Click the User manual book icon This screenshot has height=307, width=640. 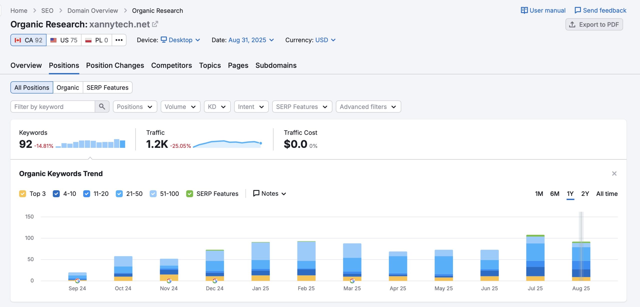pos(524,10)
